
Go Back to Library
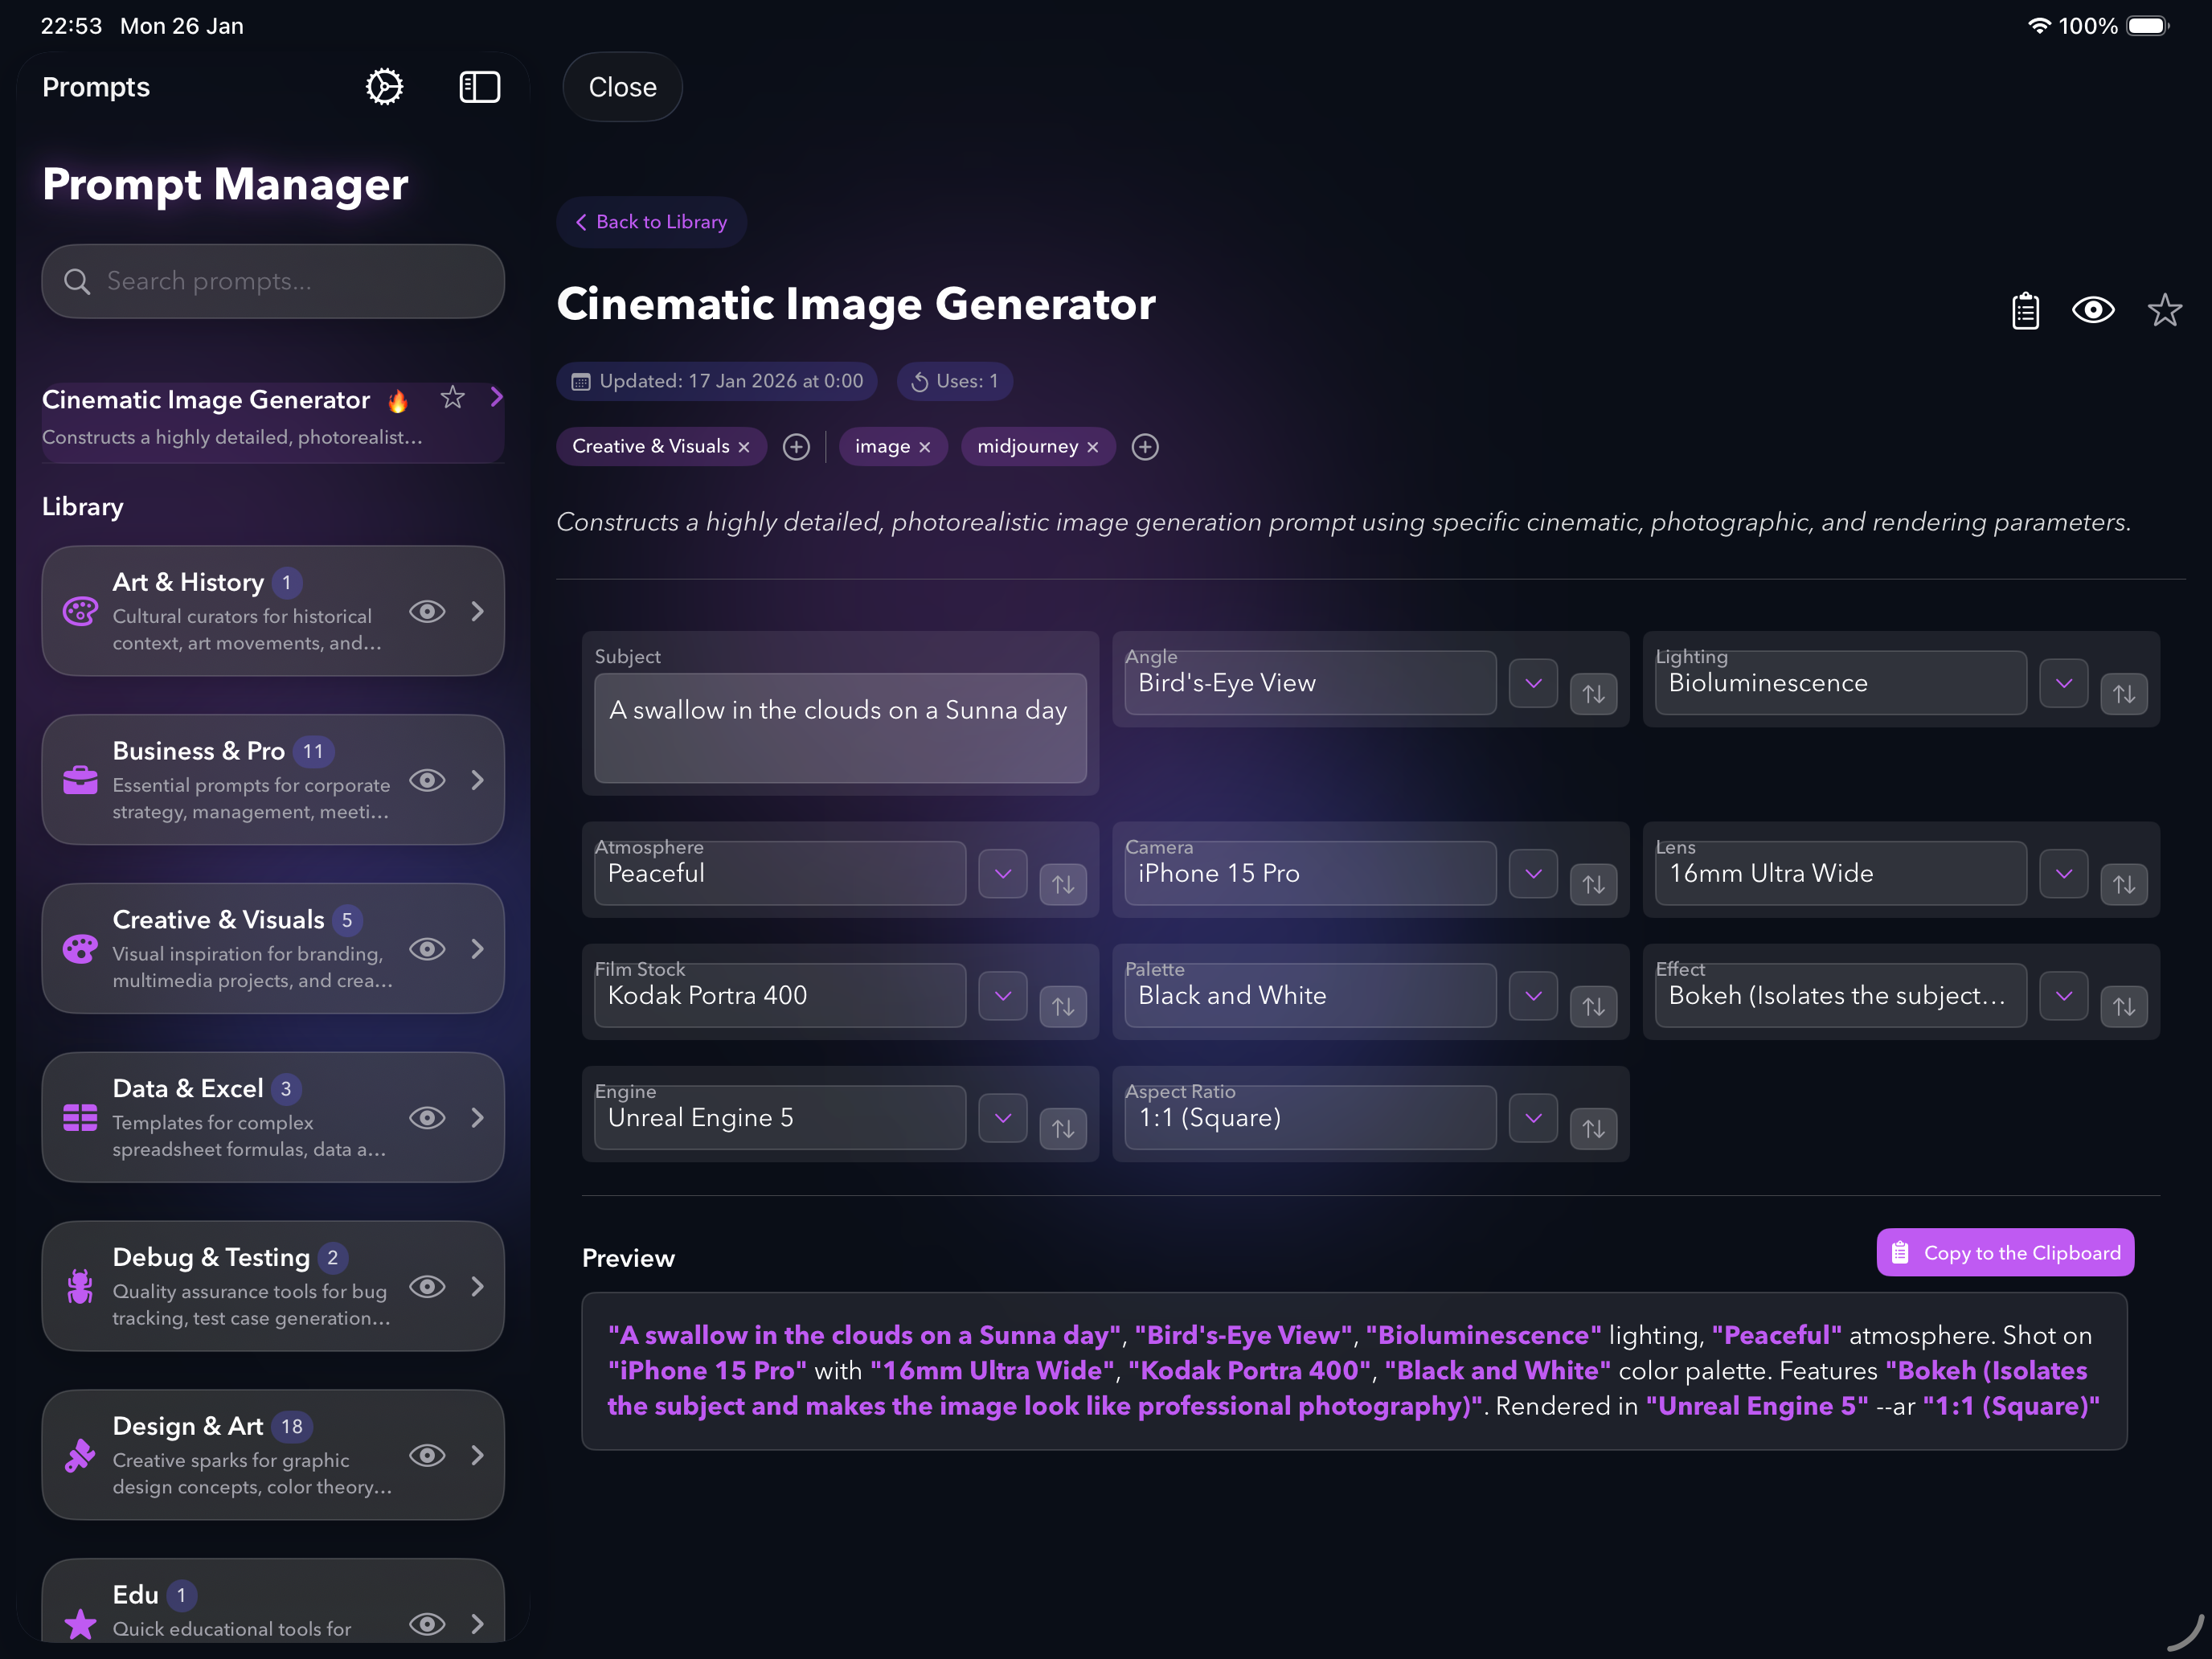click(652, 222)
